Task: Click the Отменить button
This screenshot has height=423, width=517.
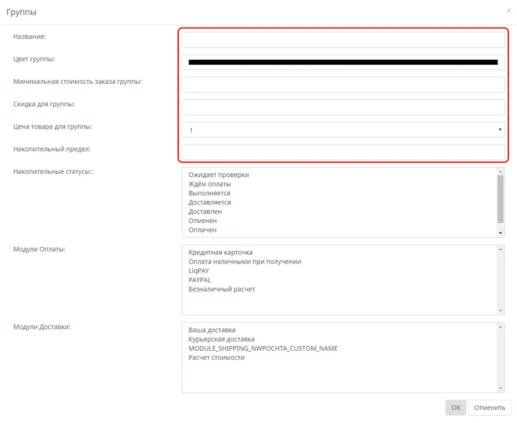Action: [489, 408]
